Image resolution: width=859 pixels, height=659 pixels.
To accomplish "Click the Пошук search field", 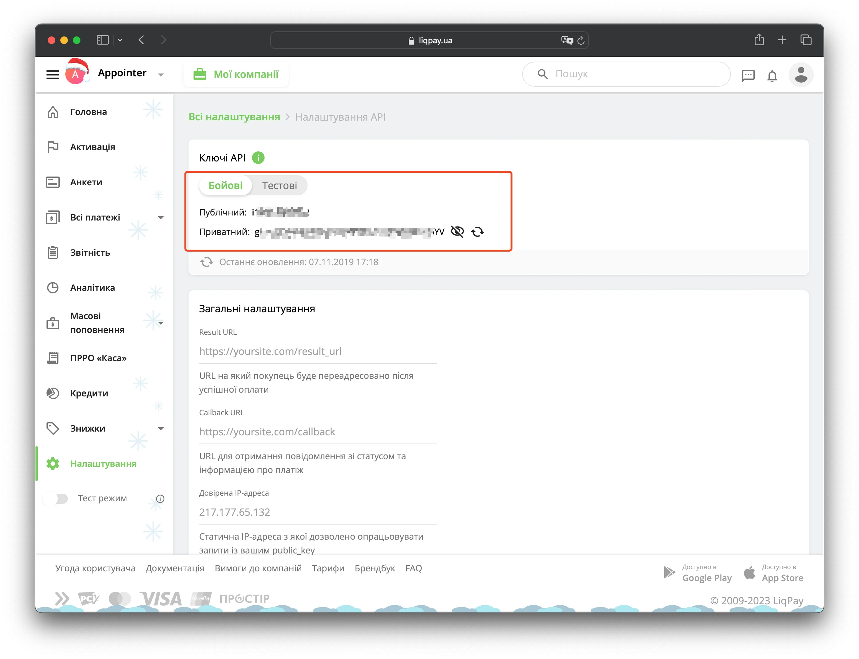I will (x=626, y=74).
